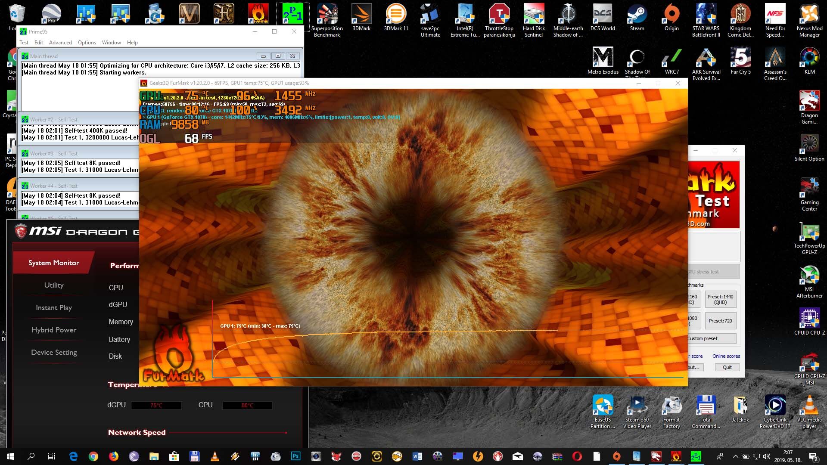Open Intel Extreme Tuning Utility icon
Viewport: 827px width, 465px height.
[465, 20]
